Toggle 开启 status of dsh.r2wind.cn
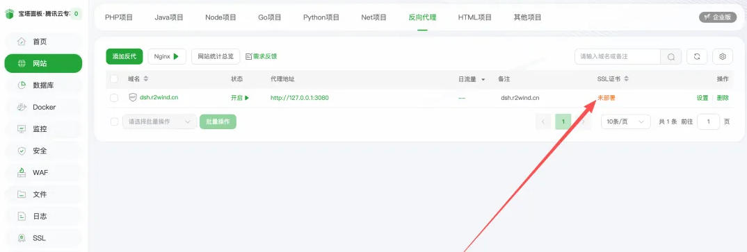The height and width of the screenshot is (252, 747). coord(240,98)
